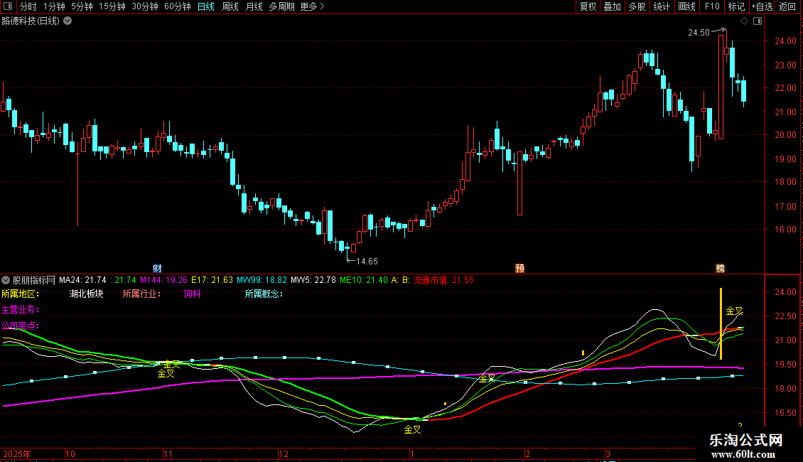Image resolution: width=803 pixels, height=462 pixels.
Task: Click the 榜 ranking marker icon
Action: [x=721, y=268]
